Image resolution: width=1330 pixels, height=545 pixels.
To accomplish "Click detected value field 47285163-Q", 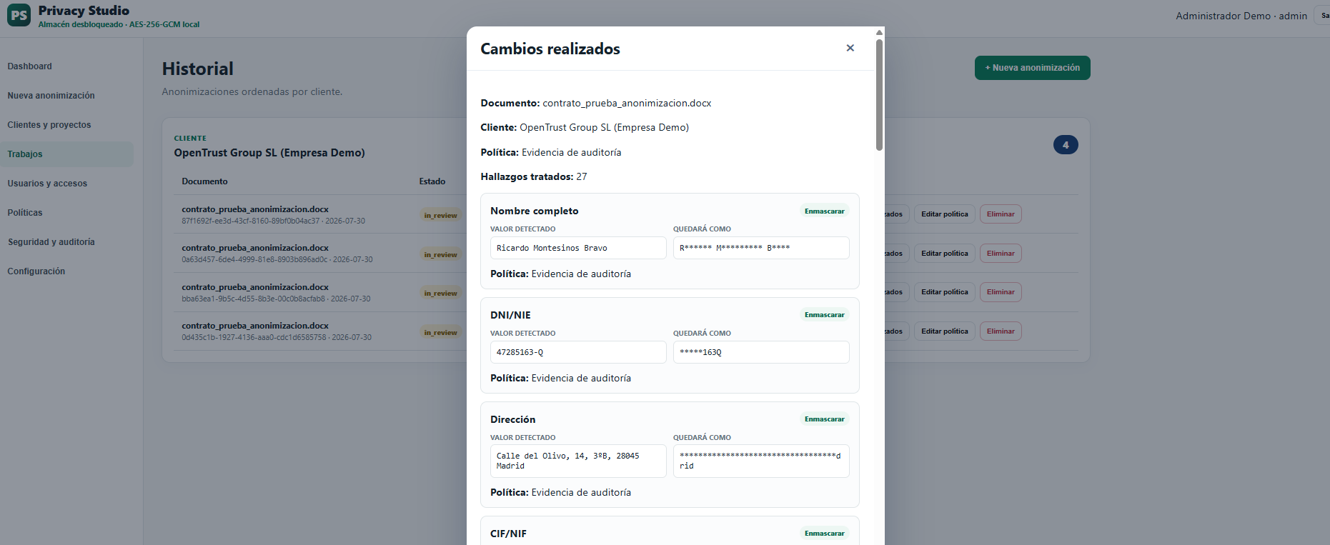I will 578,352.
